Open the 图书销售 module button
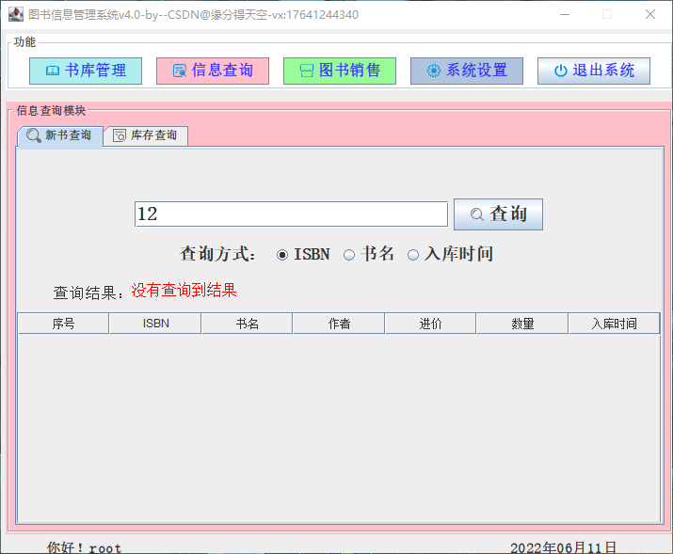This screenshot has width=673, height=554. (340, 71)
